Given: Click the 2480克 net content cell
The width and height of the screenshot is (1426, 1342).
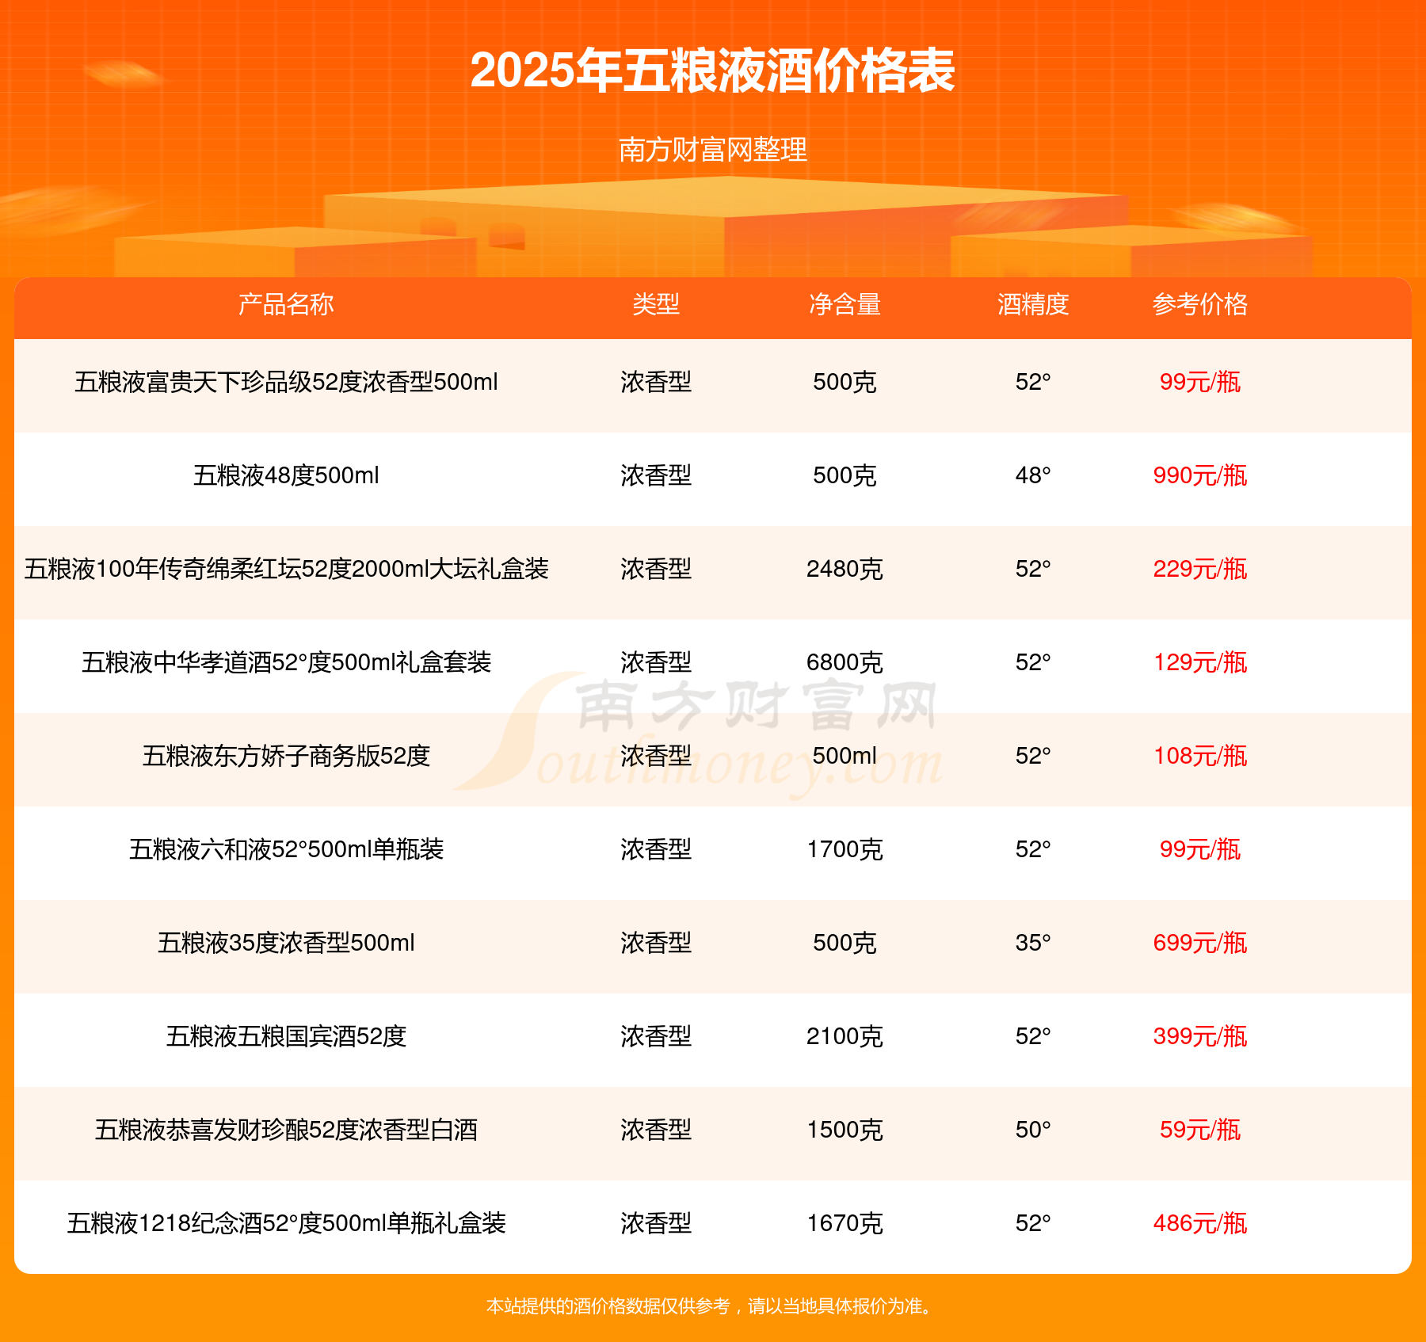Looking at the screenshot, I should point(845,570).
